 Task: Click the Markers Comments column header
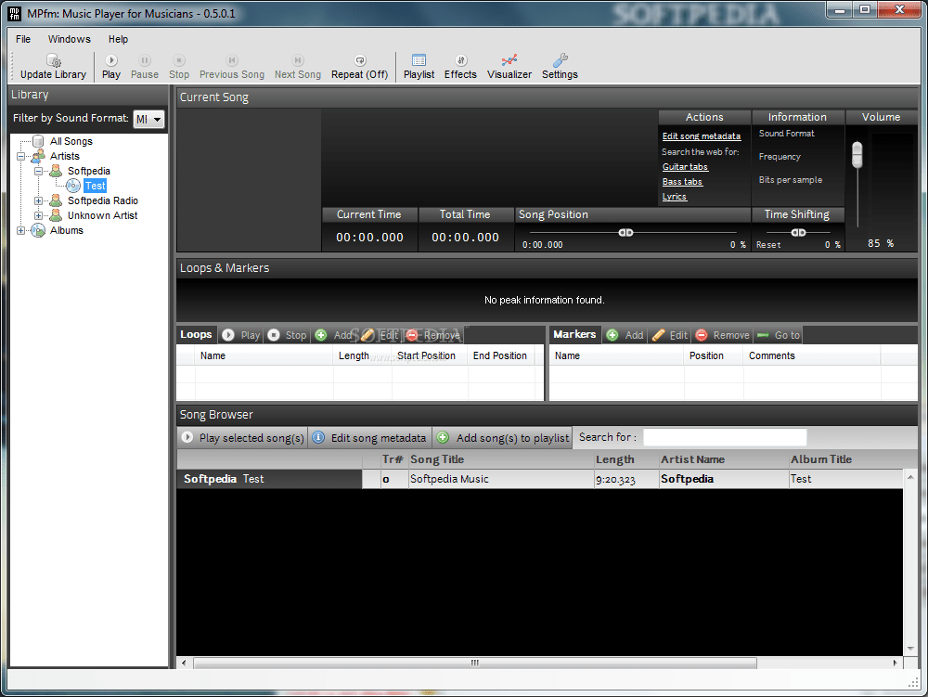(811, 355)
